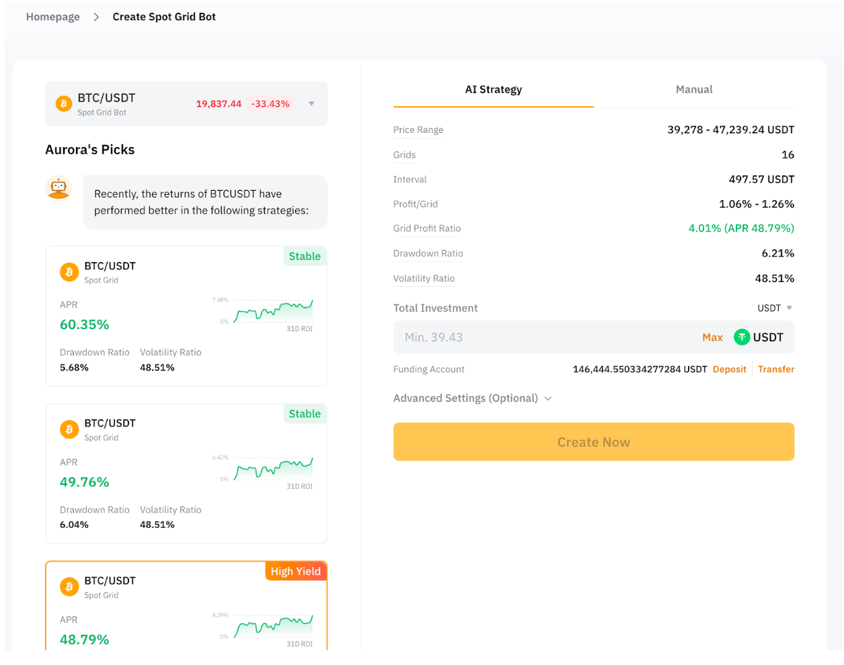
Task: Switch to the Manual tab
Action: [x=694, y=89]
